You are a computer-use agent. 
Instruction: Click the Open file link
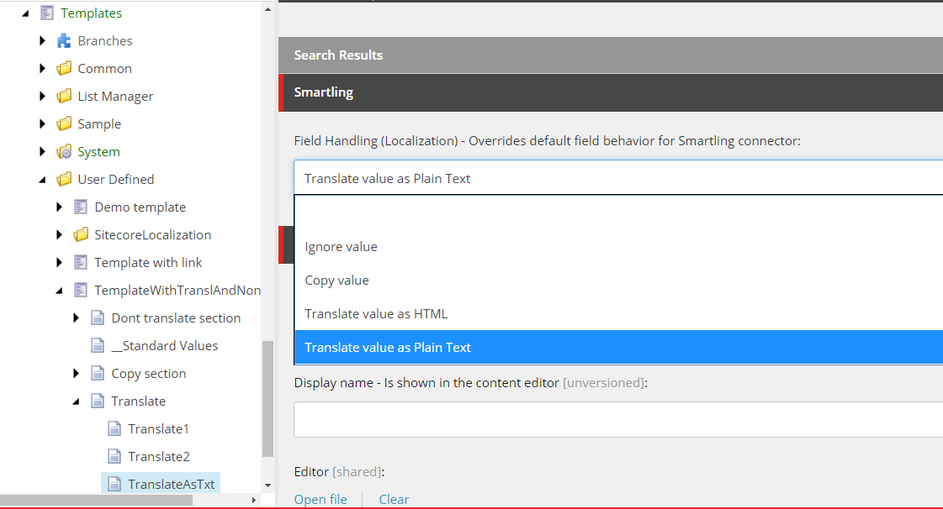(321, 500)
